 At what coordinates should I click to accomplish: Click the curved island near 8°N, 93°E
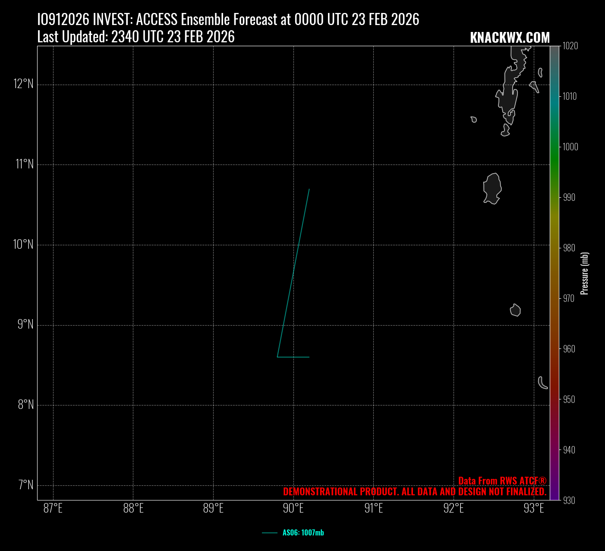coord(542,383)
